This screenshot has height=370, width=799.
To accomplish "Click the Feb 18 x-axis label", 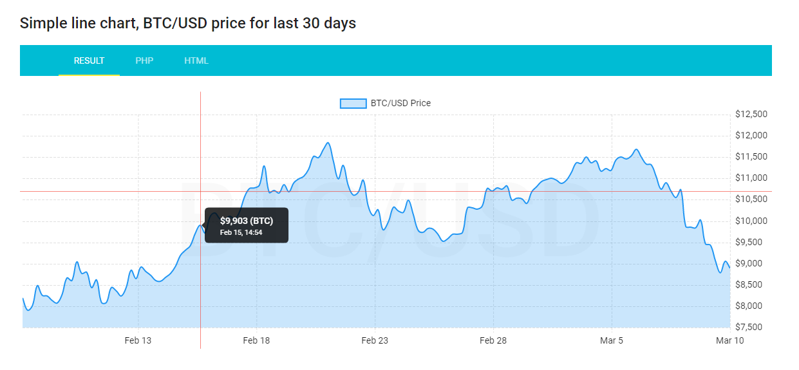I will click(256, 340).
